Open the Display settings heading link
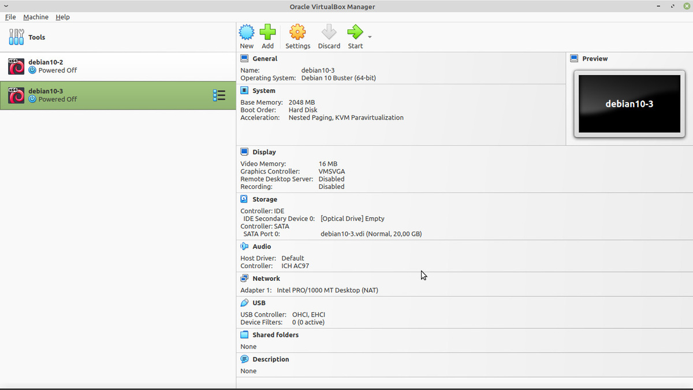 tap(264, 152)
